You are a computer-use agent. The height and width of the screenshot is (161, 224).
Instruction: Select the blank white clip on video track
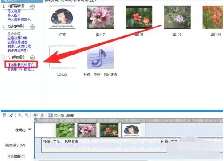45,130
